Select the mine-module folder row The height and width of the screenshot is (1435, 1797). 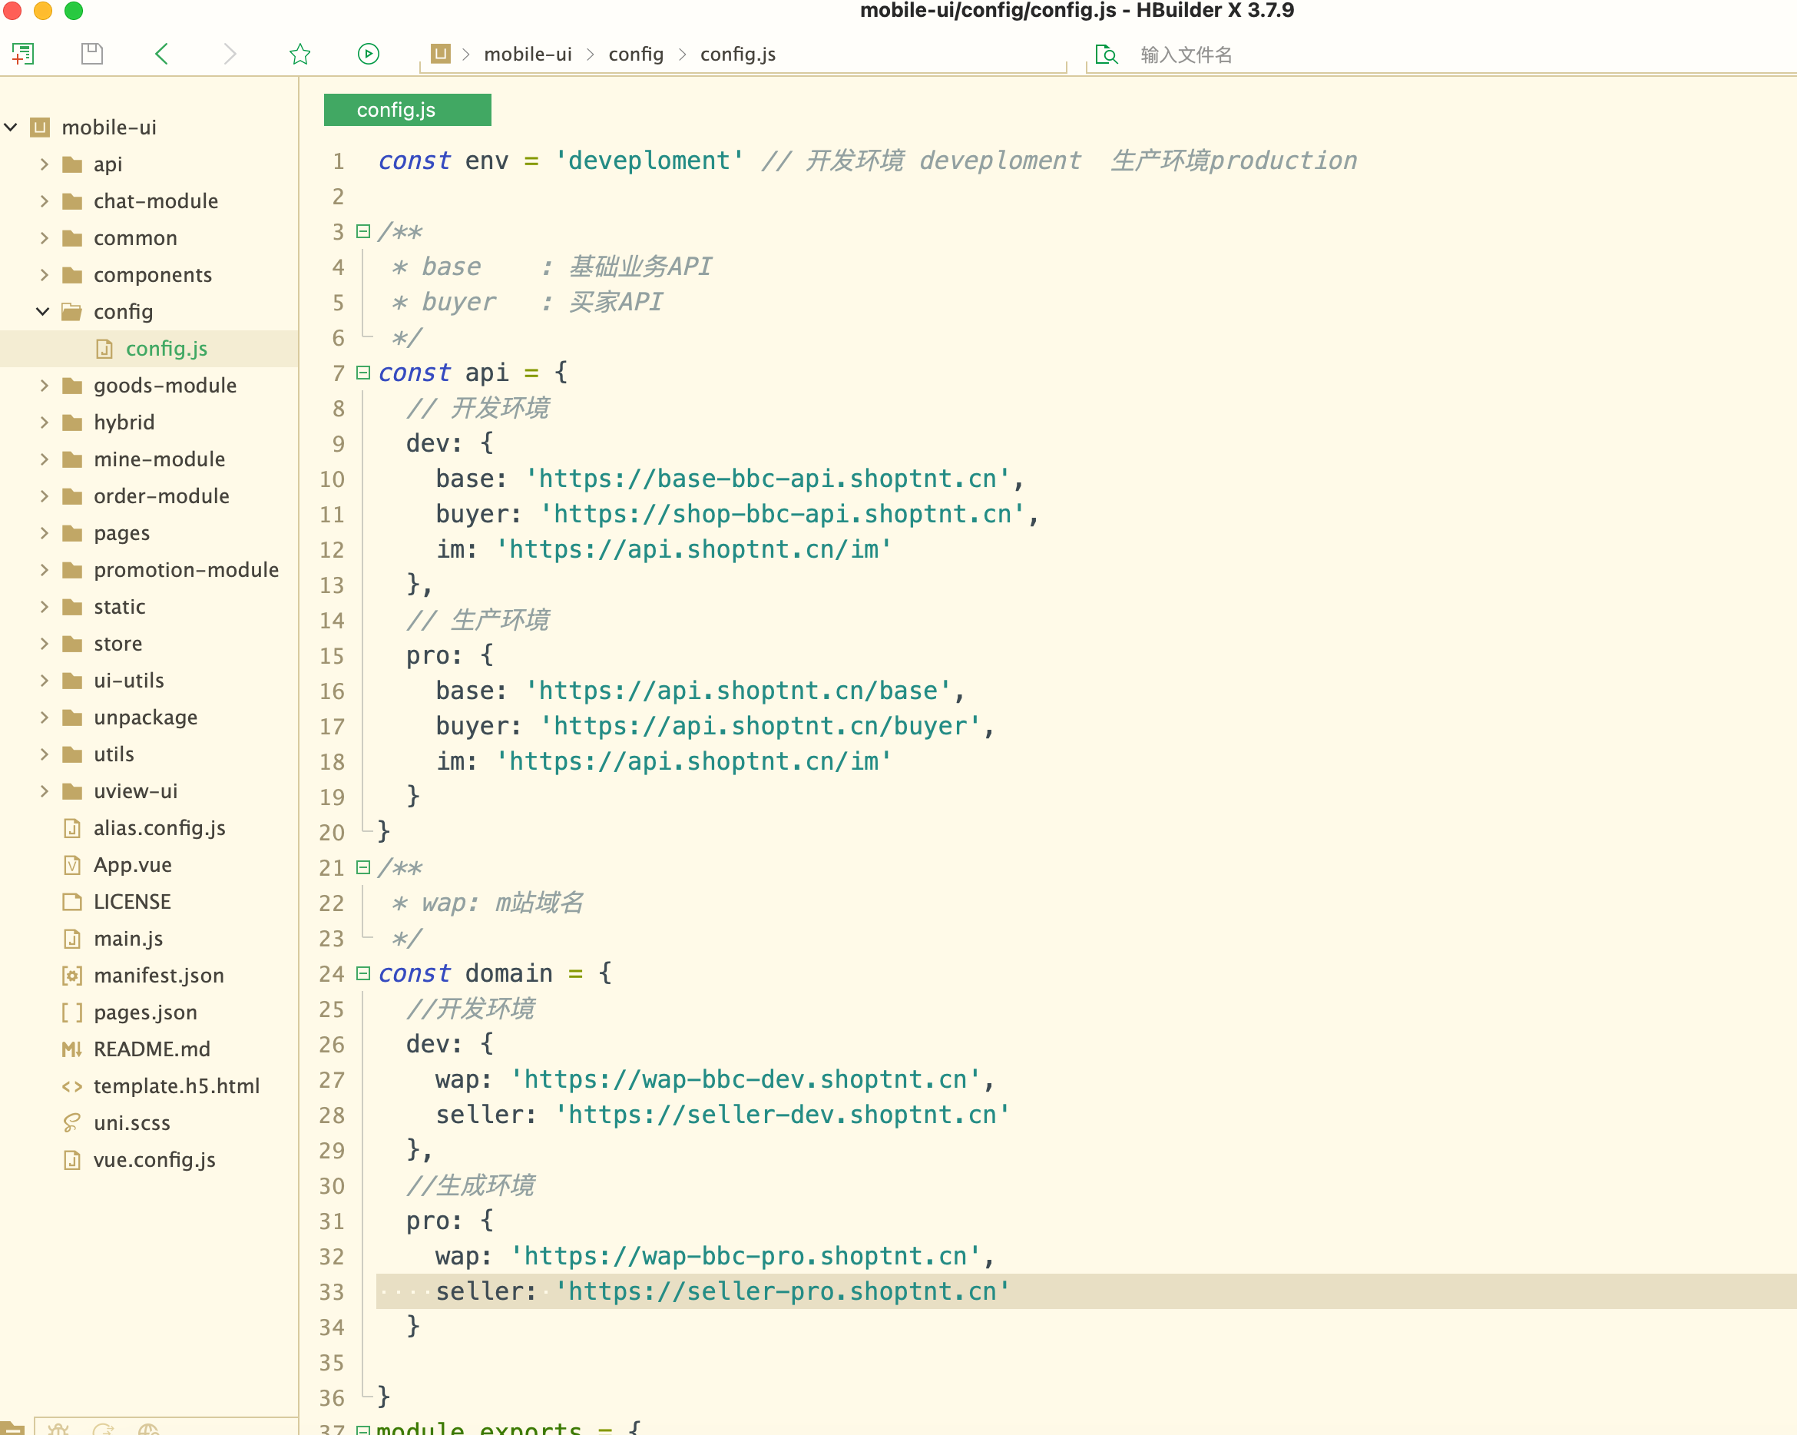pyautogui.click(x=149, y=459)
